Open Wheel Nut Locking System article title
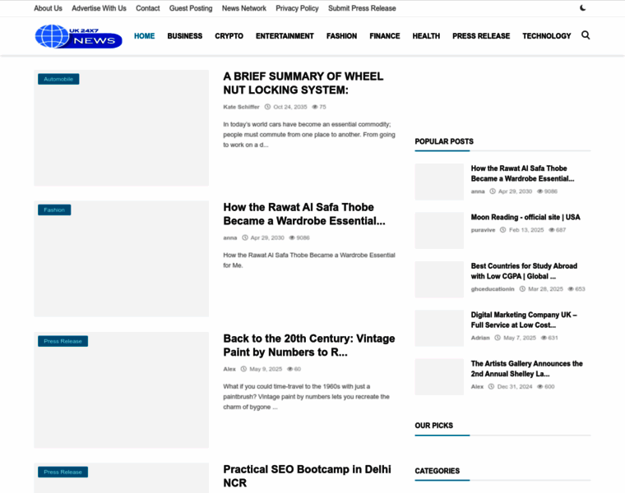 (x=303, y=83)
